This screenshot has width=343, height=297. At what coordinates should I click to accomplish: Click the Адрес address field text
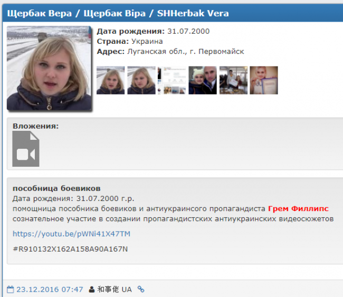[170, 51]
